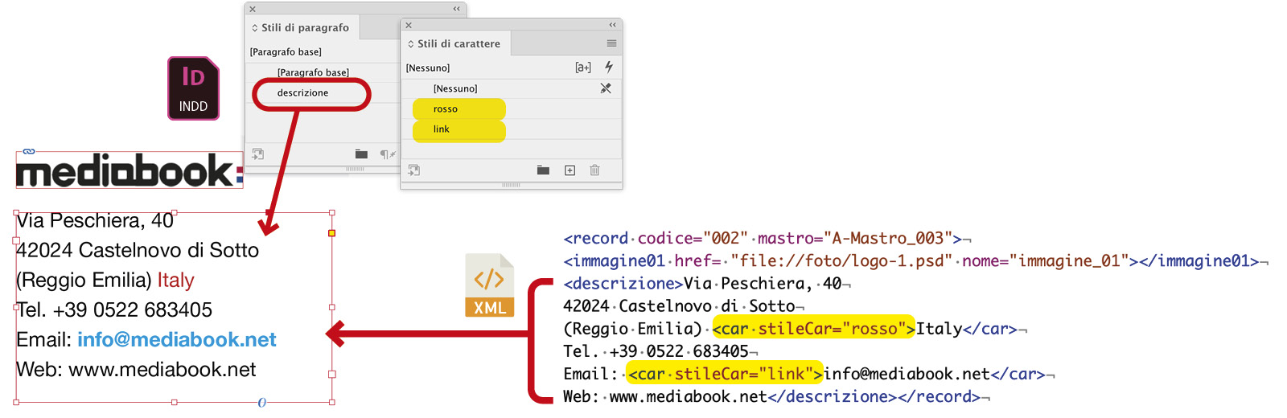Viewport: 1287px width, 418px height.
Task: Click trash icon in Stili di carattere
Action: 594,170
